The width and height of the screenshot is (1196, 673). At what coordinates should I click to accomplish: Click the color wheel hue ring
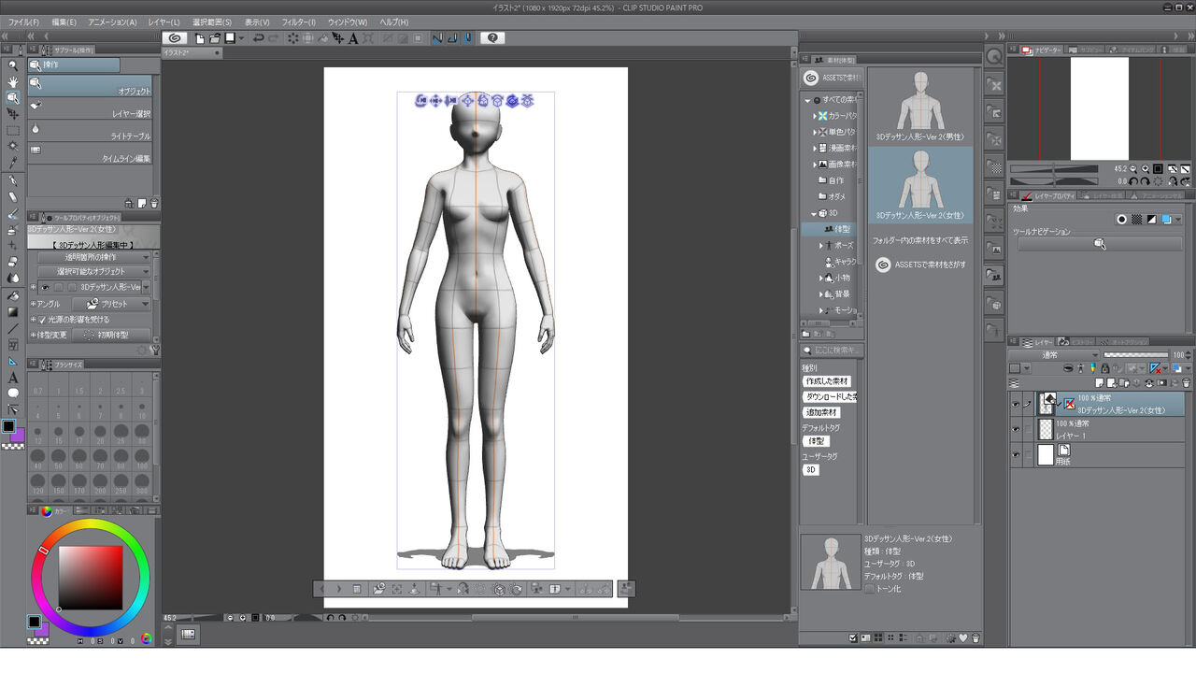[91, 526]
